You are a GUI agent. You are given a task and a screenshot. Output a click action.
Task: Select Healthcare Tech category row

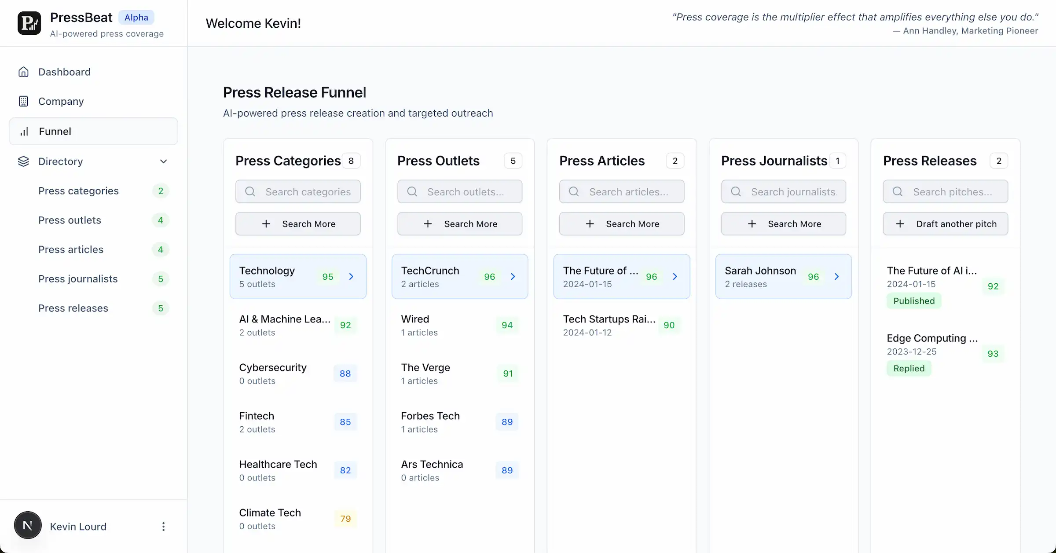point(298,470)
